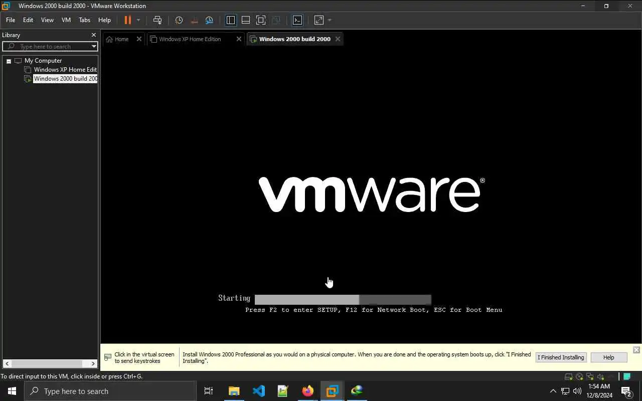This screenshot has width=642, height=401.
Task: Click the taskbar clock showing 1:54 AM
Action: click(x=599, y=391)
